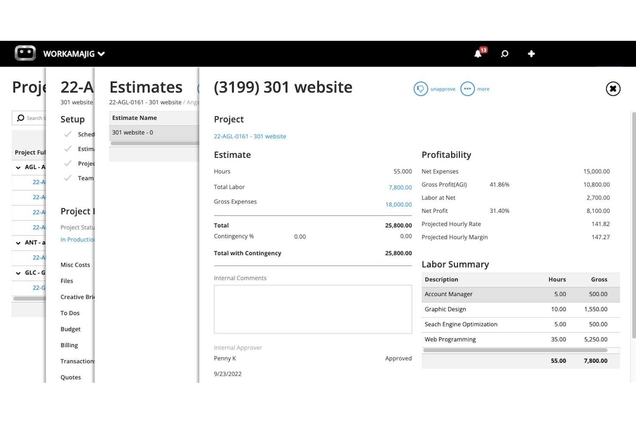Toggle the Team setup checkmark
This screenshot has height=424, width=636.
click(x=68, y=178)
